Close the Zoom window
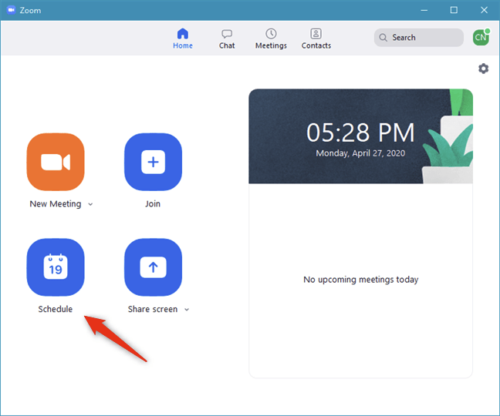The width and height of the screenshot is (500, 416). coord(484,10)
